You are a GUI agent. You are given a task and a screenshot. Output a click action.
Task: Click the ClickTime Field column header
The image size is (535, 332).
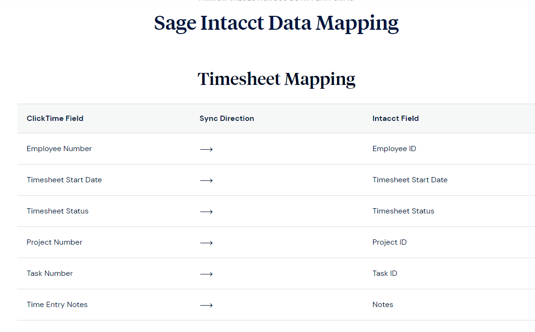click(55, 119)
